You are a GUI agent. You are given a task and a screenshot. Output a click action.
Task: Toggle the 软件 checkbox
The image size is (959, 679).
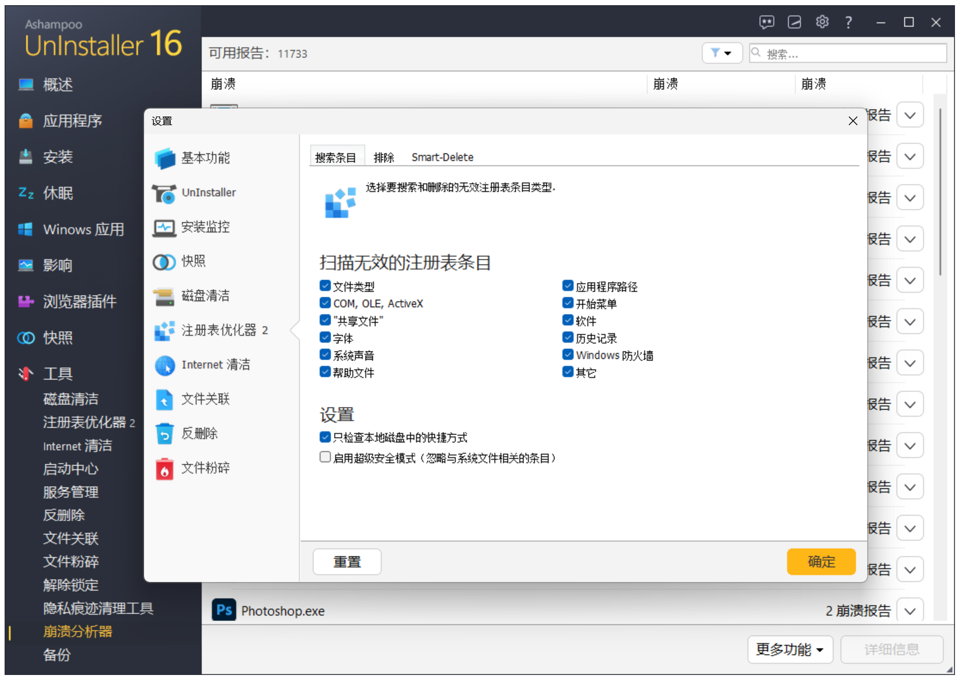(568, 320)
